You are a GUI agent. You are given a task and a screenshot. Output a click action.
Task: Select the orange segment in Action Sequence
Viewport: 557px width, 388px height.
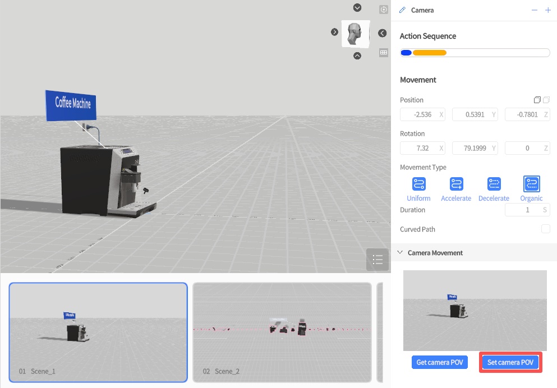[430, 53]
